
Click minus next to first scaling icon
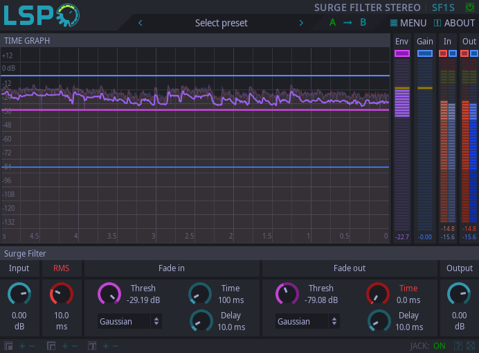[x=32, y=346]
